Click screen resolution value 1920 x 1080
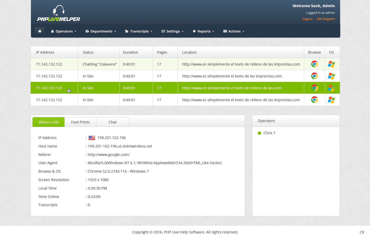Image resolution: width=370 pixels, height=239 pixels. [98, 180]
